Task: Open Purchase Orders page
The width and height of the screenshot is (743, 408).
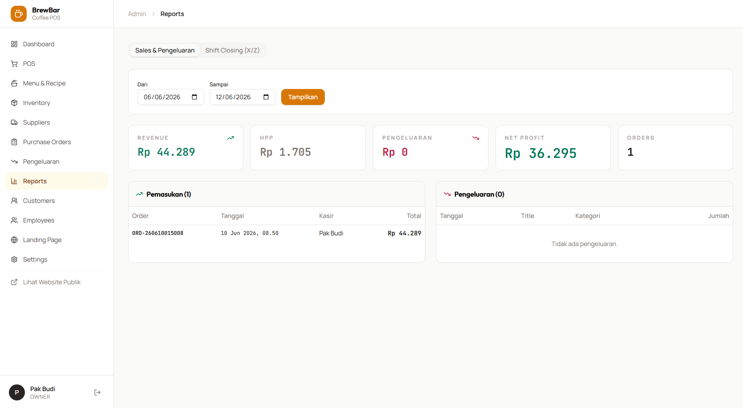Action: click(57, 142)
